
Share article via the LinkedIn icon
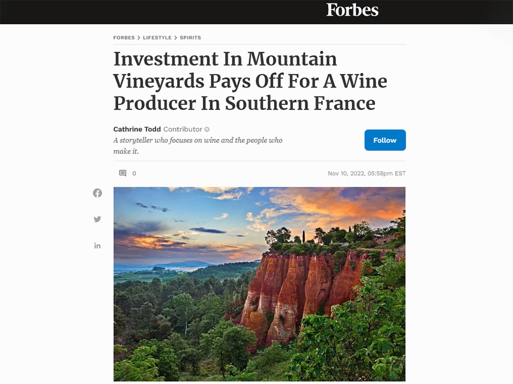[97, 246]
